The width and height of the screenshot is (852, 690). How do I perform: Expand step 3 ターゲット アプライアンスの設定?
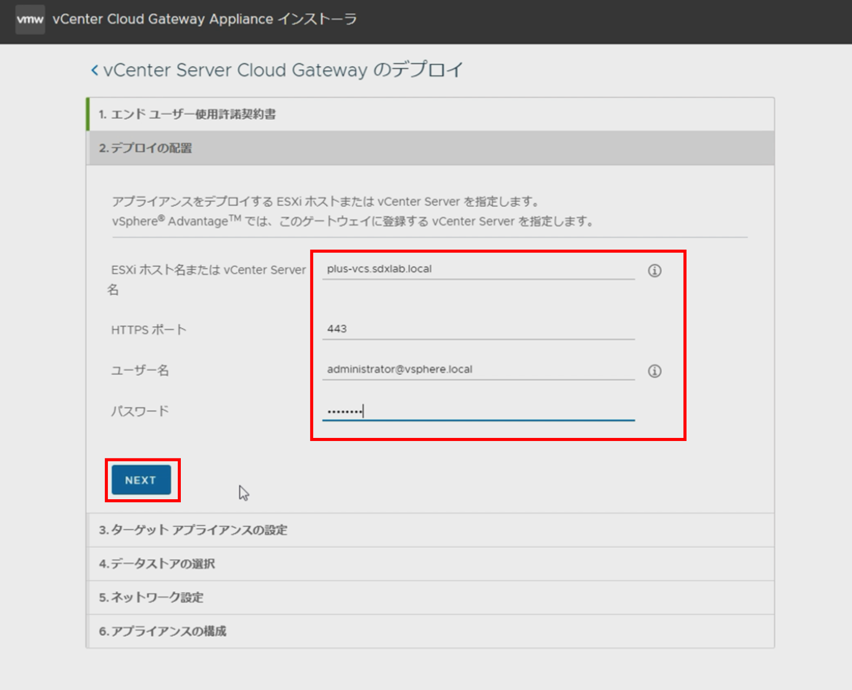coord(430,530)
